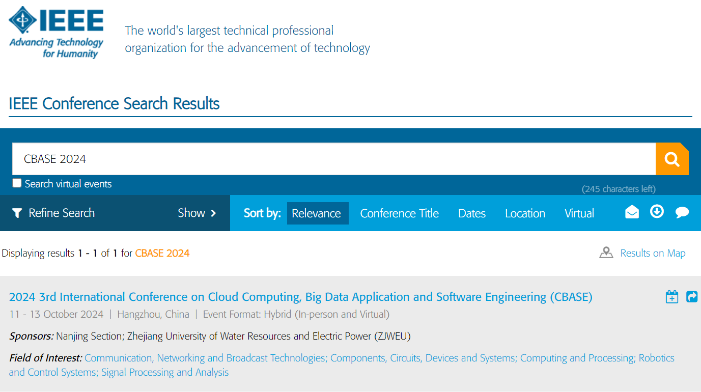
Task: Click the search box containing CBASE 2024
Action: coord(334,159)
